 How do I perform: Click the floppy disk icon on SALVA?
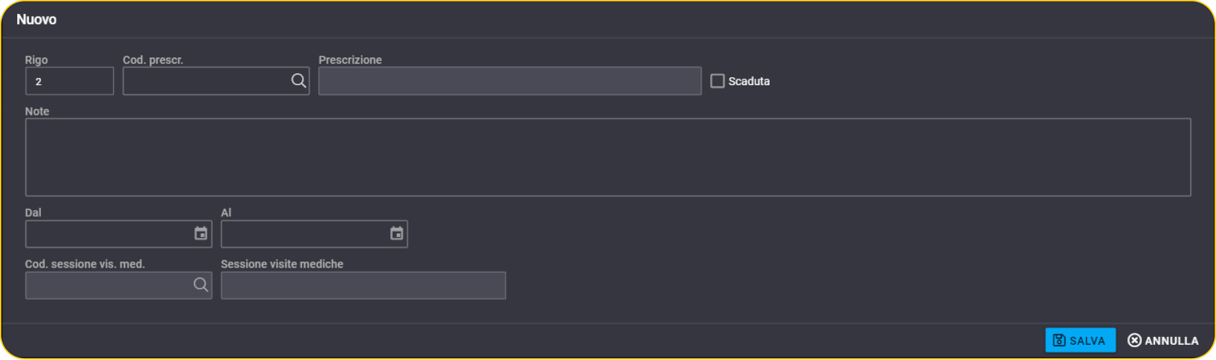point(1059,340)
